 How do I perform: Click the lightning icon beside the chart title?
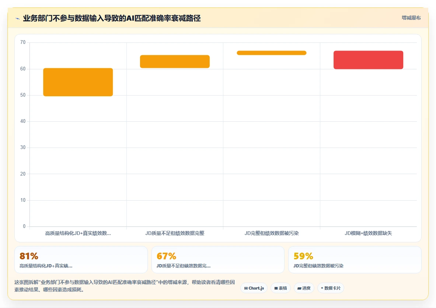point(18,19)
